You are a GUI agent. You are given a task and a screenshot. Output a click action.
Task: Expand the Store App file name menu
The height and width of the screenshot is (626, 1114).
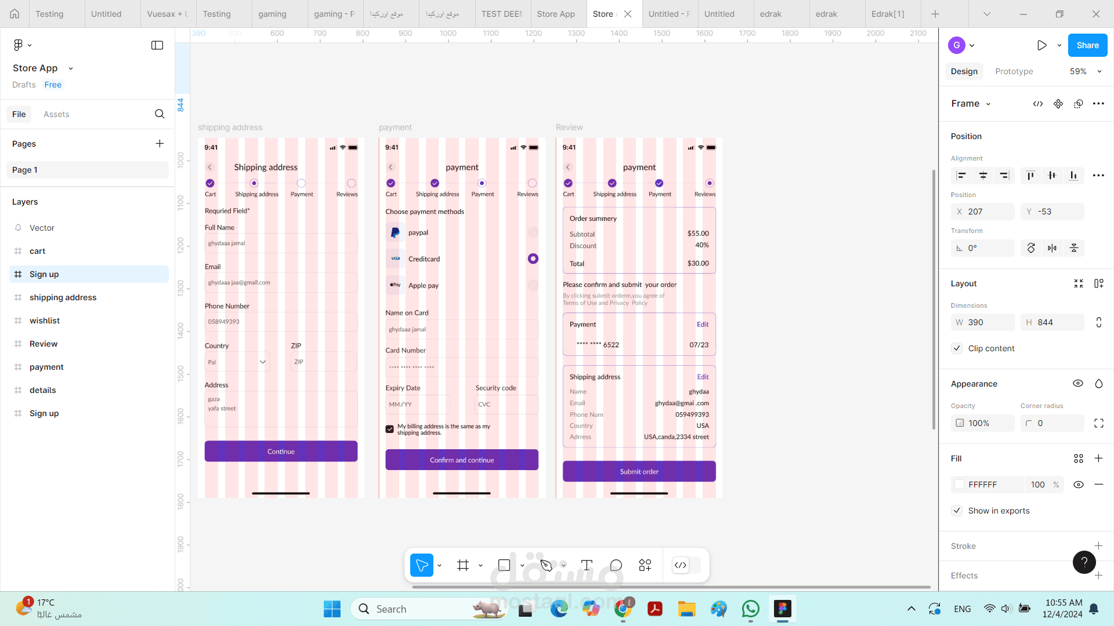pos(71,68)
